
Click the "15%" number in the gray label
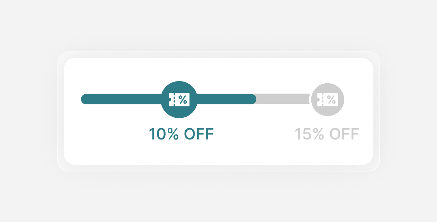point(310,134)
